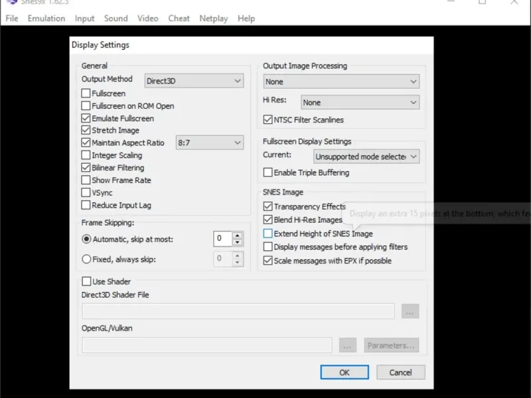Toggle the Stretch Image checkbox
The height and width of the screenshot is (398, 531).
[x=86, y=130]
